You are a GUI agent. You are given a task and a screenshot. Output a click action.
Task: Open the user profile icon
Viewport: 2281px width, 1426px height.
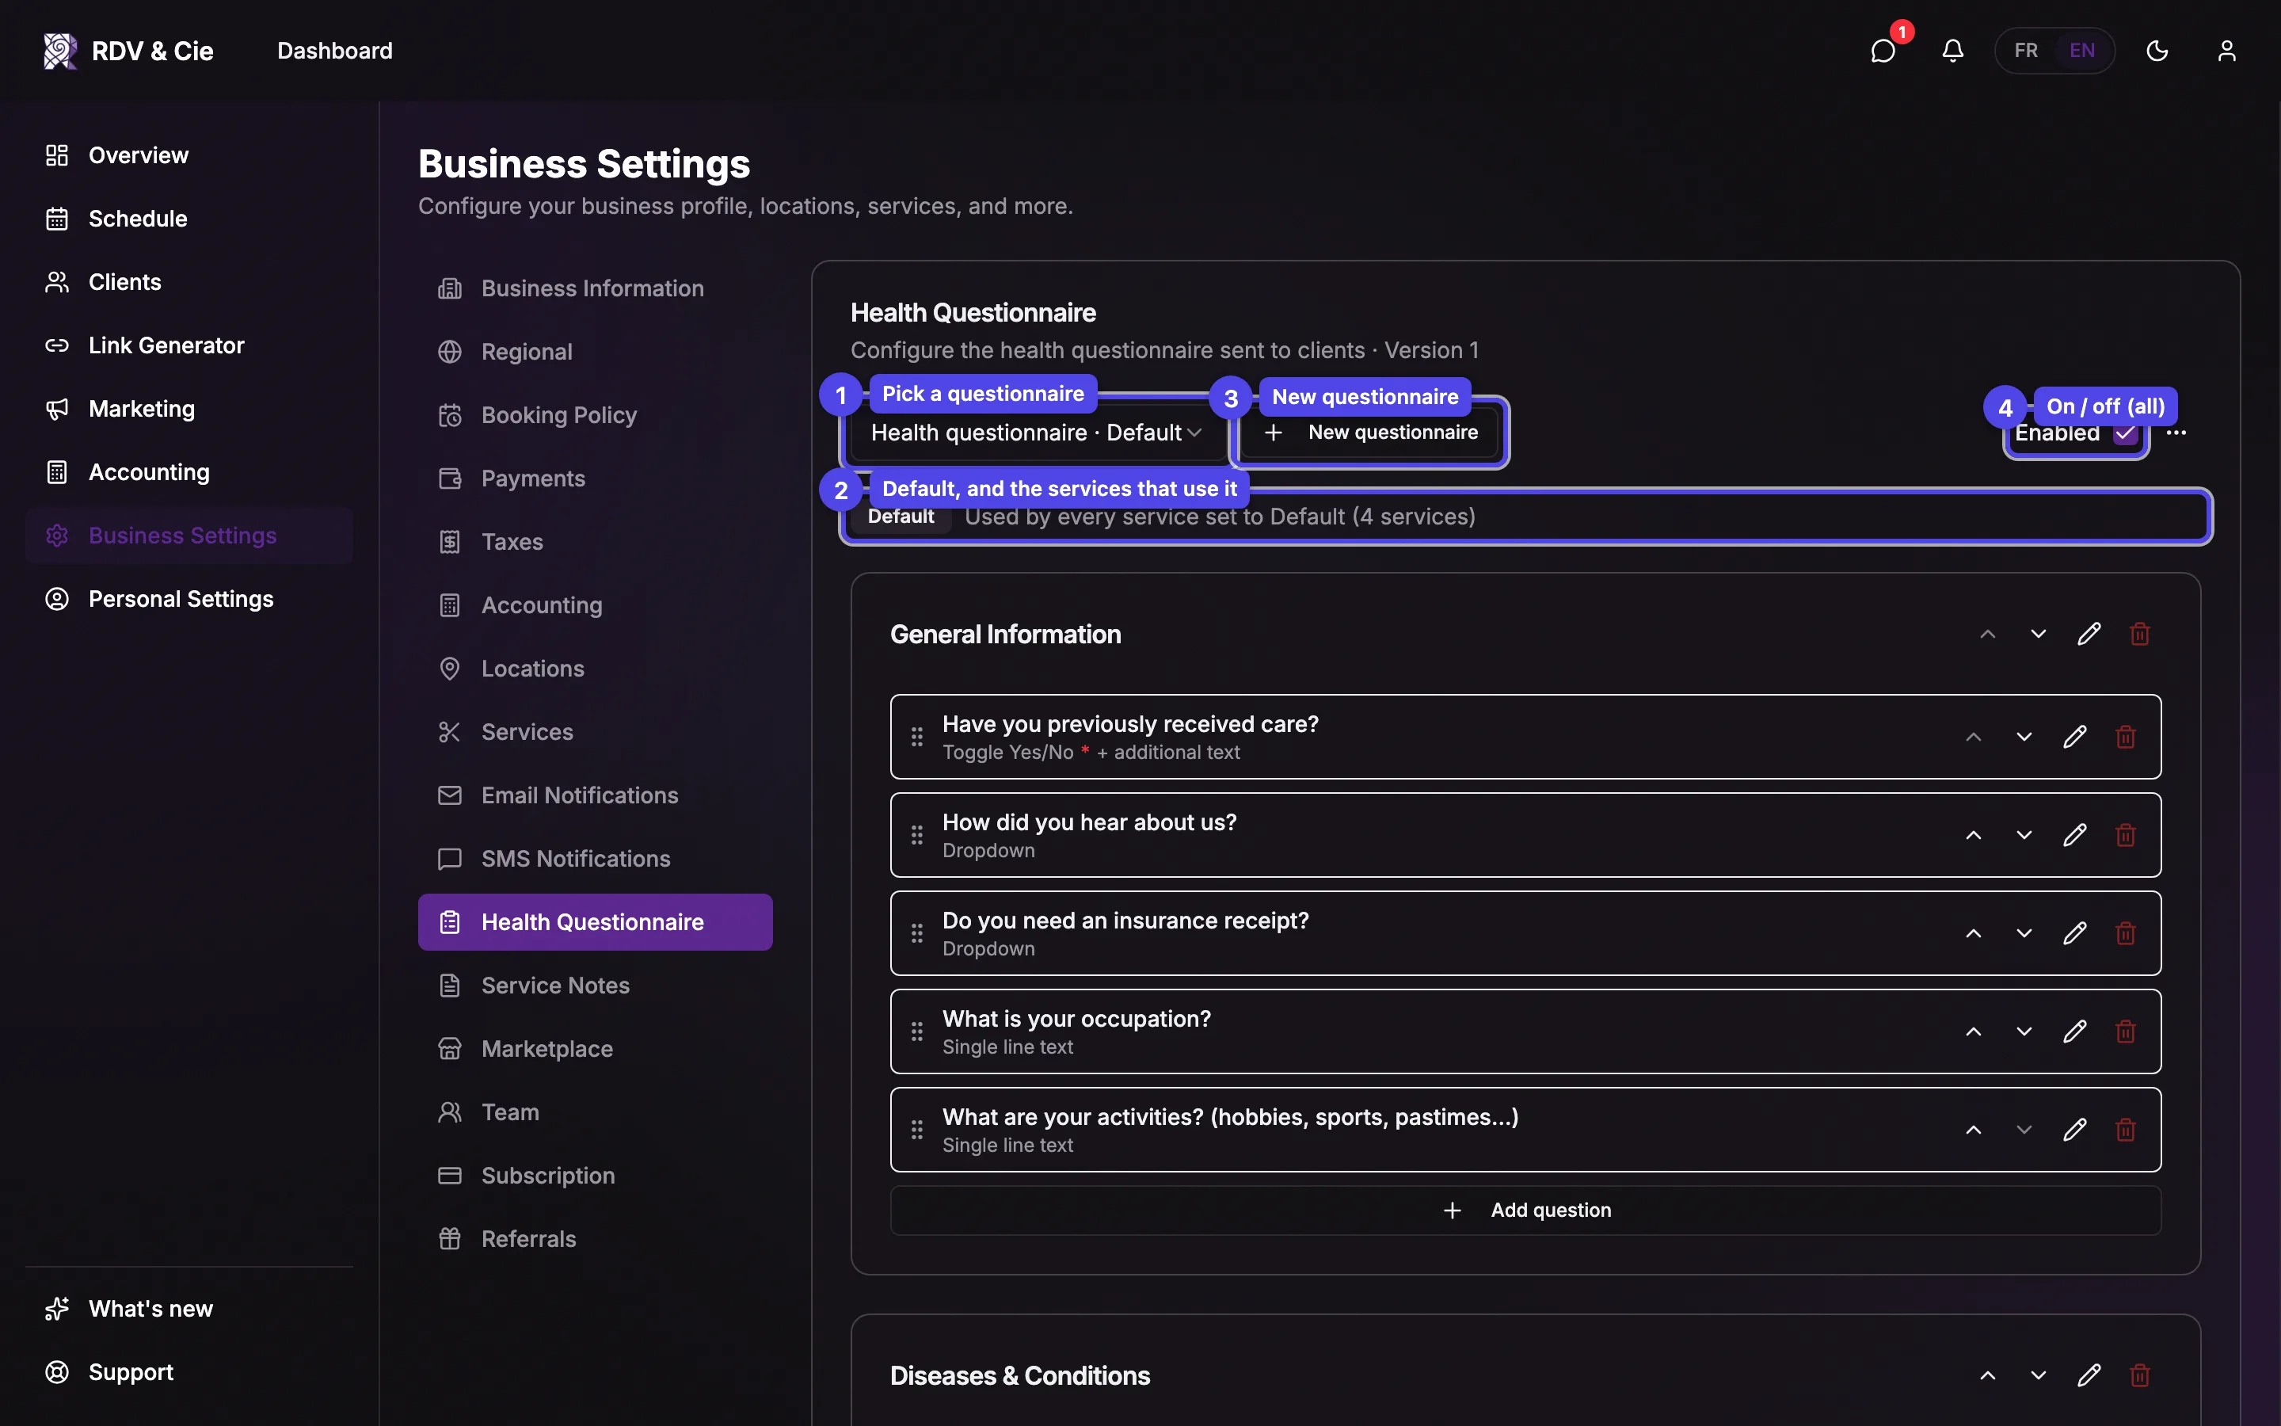(x=2226, y=50)
